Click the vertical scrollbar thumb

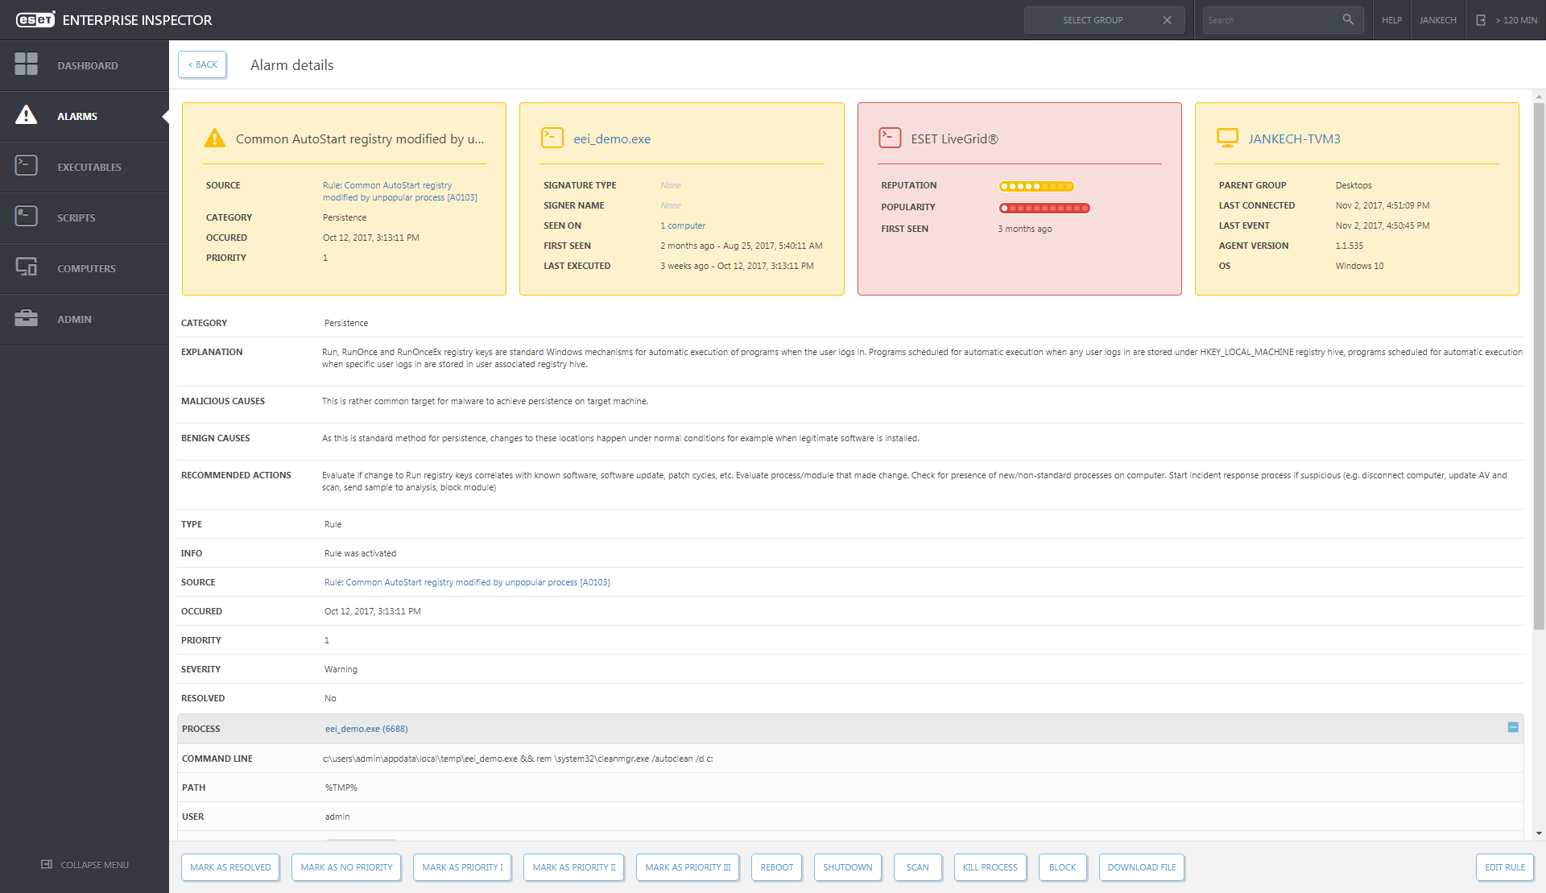pyautogui.click(x=1539, y=366)
